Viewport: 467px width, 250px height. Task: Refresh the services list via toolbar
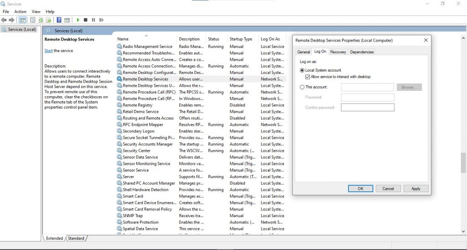click(x=41, y=20)
